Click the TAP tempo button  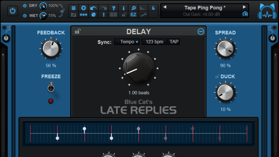(174, 42)
